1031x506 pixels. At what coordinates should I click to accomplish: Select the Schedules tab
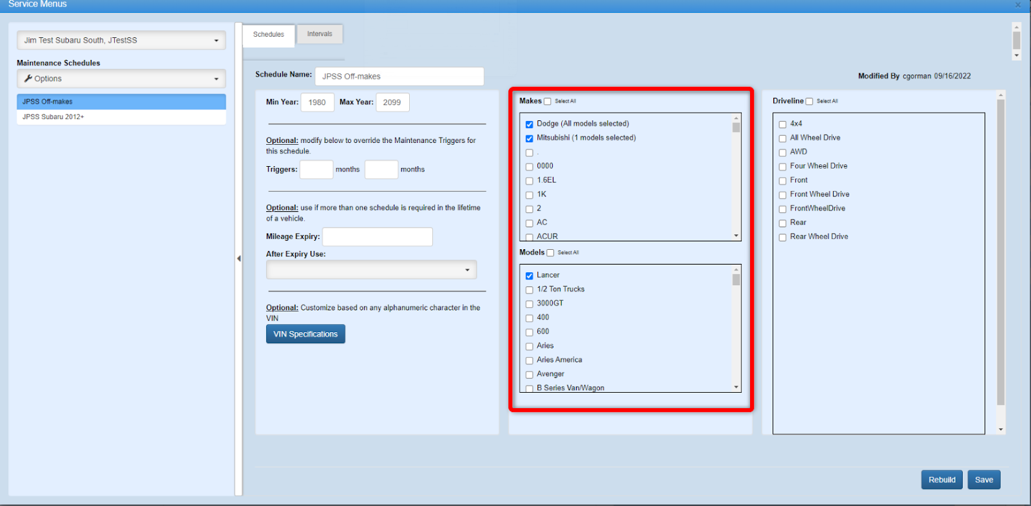[x=269, y=35]
